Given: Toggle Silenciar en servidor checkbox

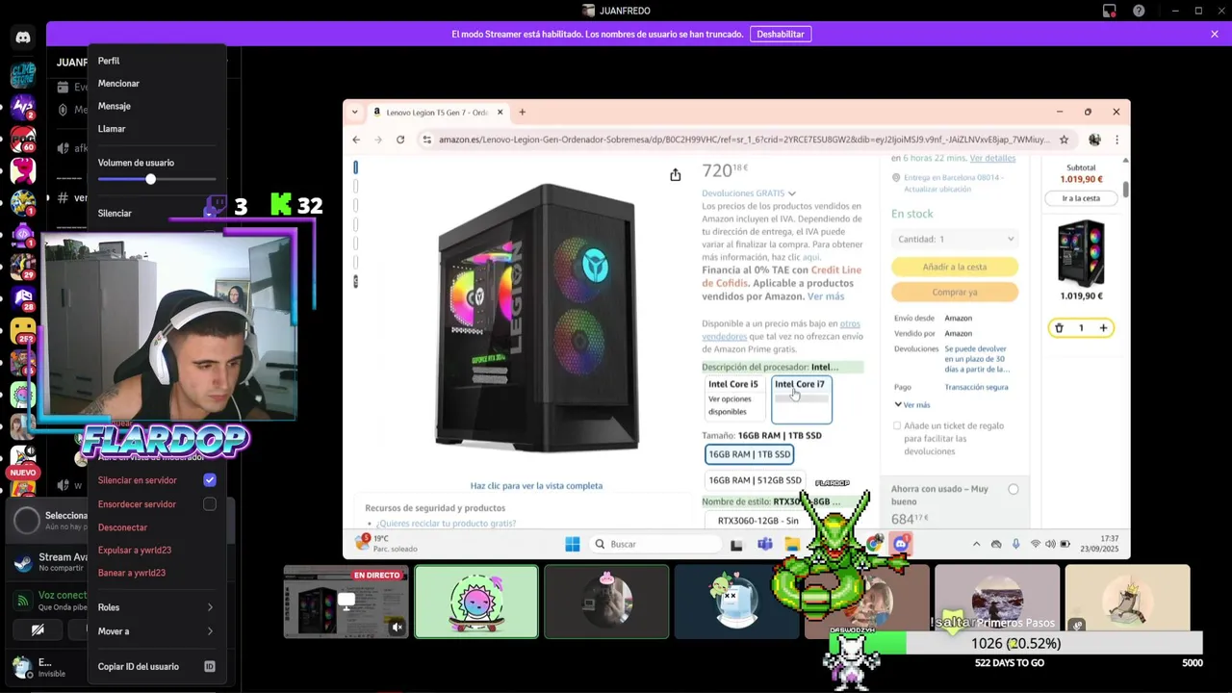Looking at the screenshot, I should click(210, 480).
